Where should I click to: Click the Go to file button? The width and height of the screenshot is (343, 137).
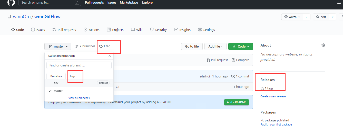pyautogui.click(x=192, y=46)
